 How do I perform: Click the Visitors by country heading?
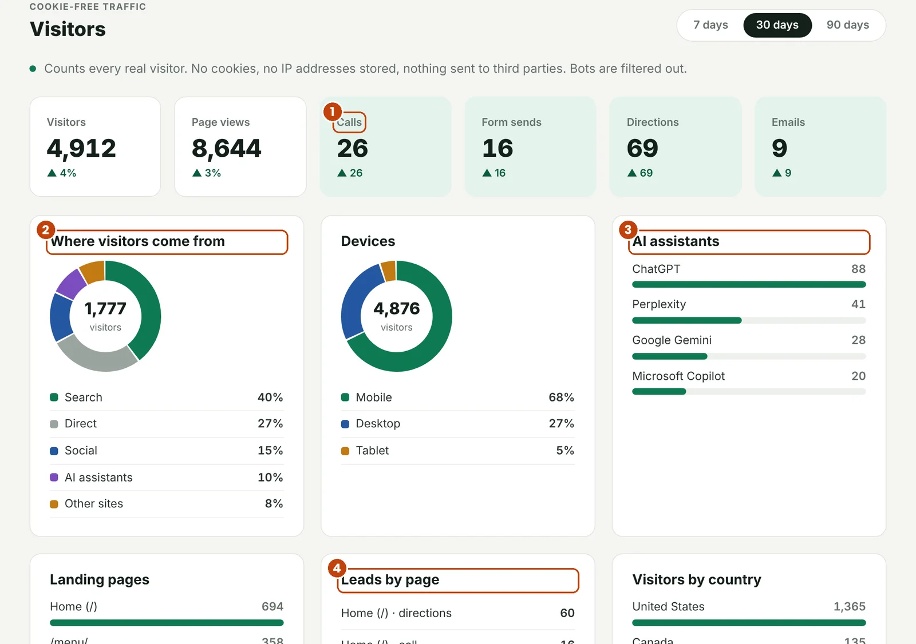pyautogui.click(x=697, y=580)
